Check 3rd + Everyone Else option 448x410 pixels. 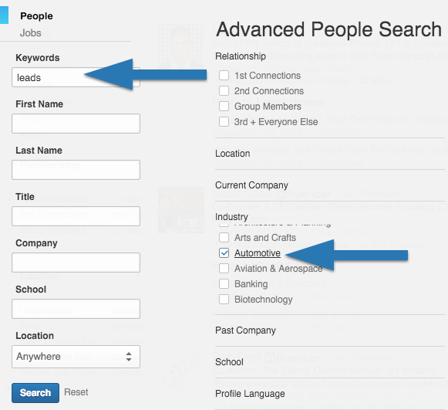coord(224,122)
